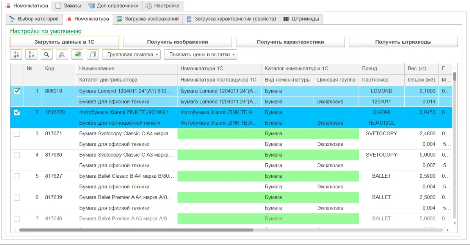Click Партномер column header

(382, 80)
